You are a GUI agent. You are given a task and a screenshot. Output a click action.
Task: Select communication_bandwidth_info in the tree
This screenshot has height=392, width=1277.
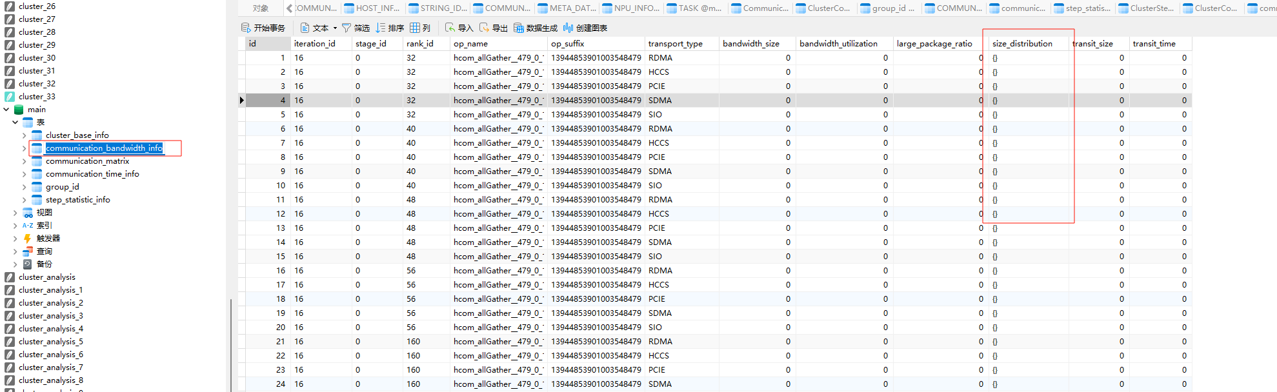[x=104, y=148]
